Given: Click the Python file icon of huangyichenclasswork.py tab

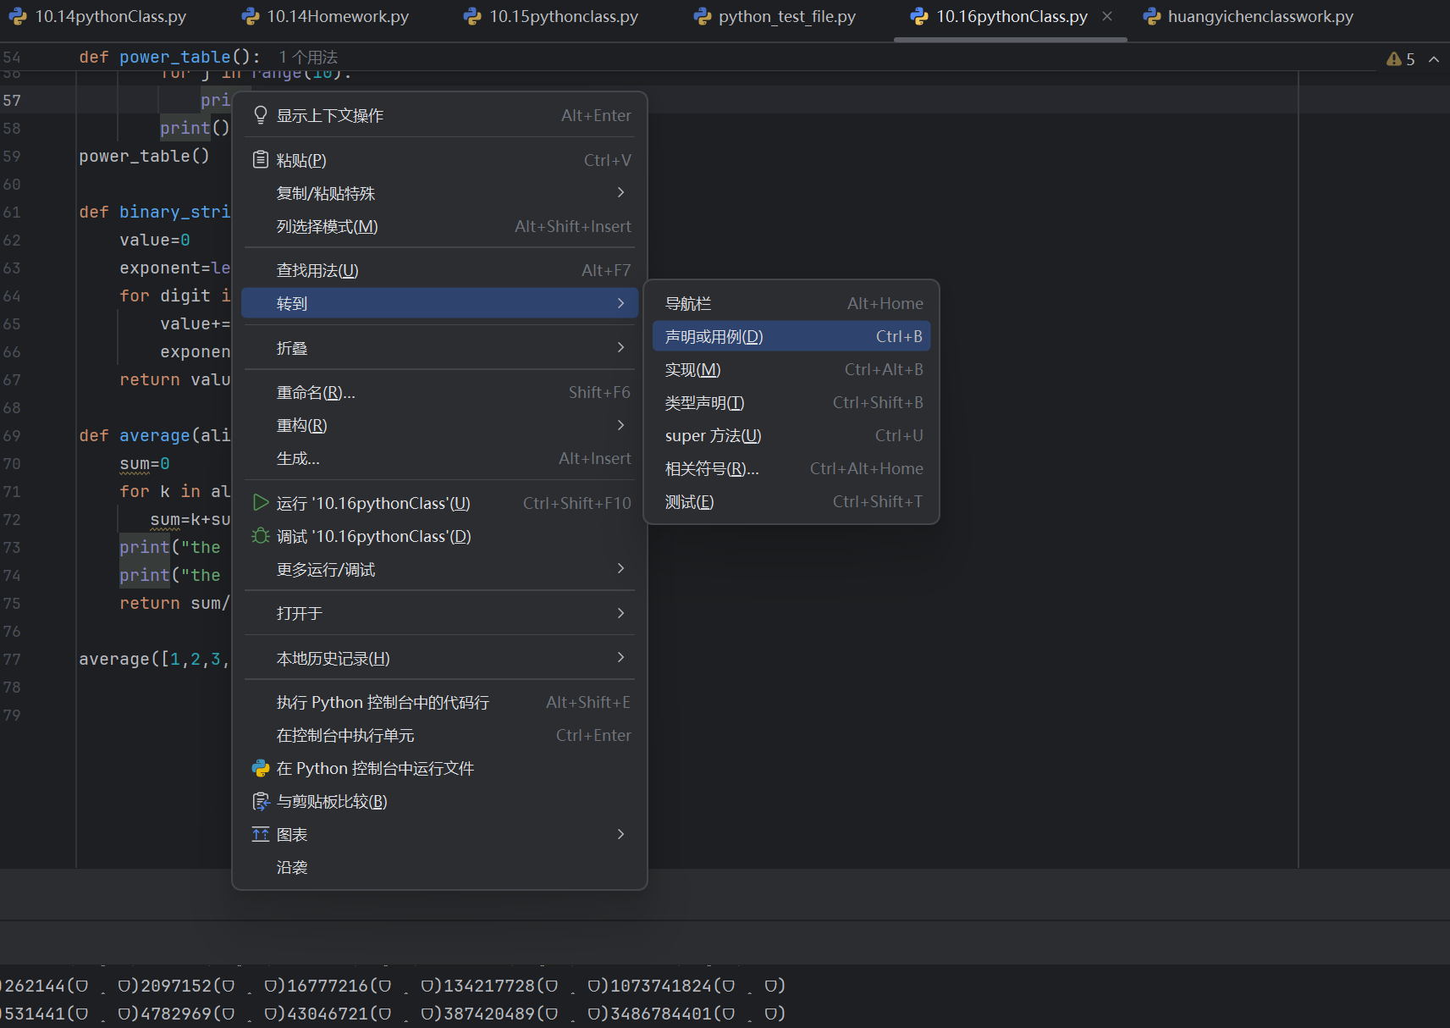Looking at the screenshot, I should click(1151, 16).
